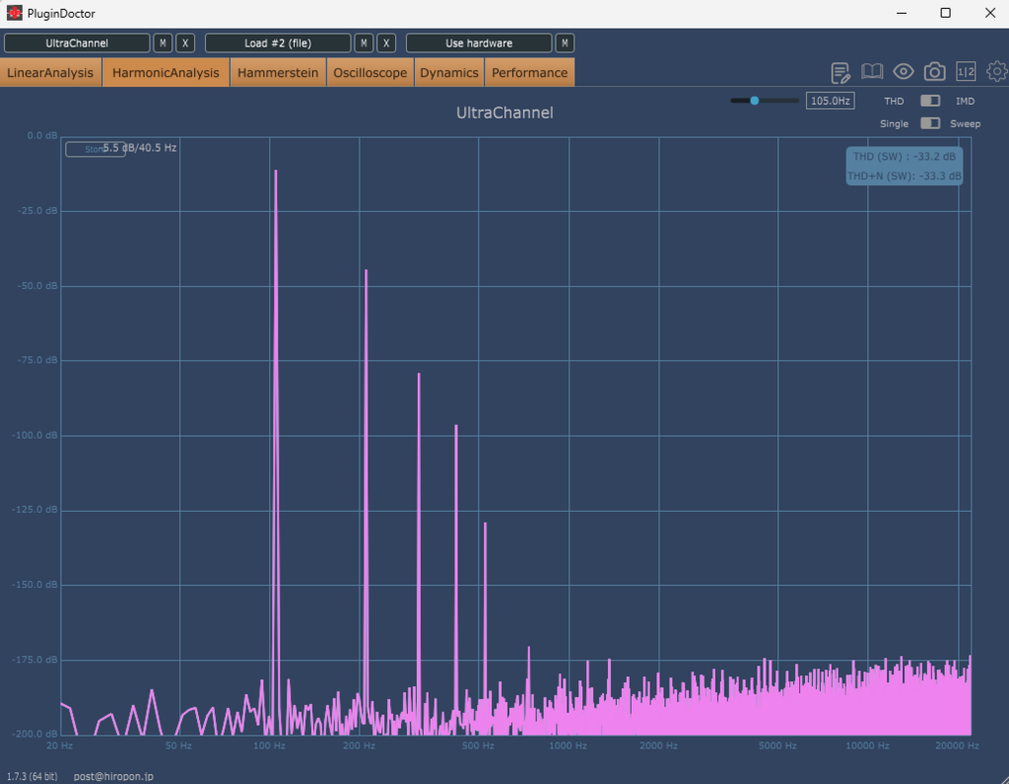The height and width of the screenshot is (784, 1009).
Task: Click the test frequency slider handle
Action: tap(754, 101)
